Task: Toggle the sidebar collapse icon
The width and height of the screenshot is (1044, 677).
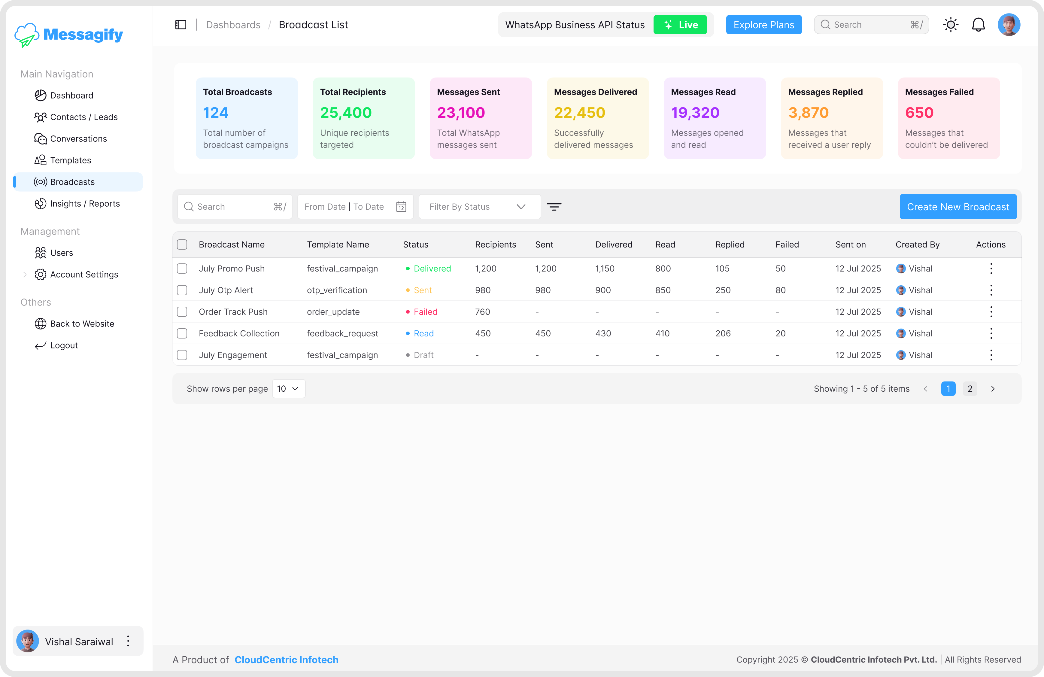Action: click(x=181, y=25)
